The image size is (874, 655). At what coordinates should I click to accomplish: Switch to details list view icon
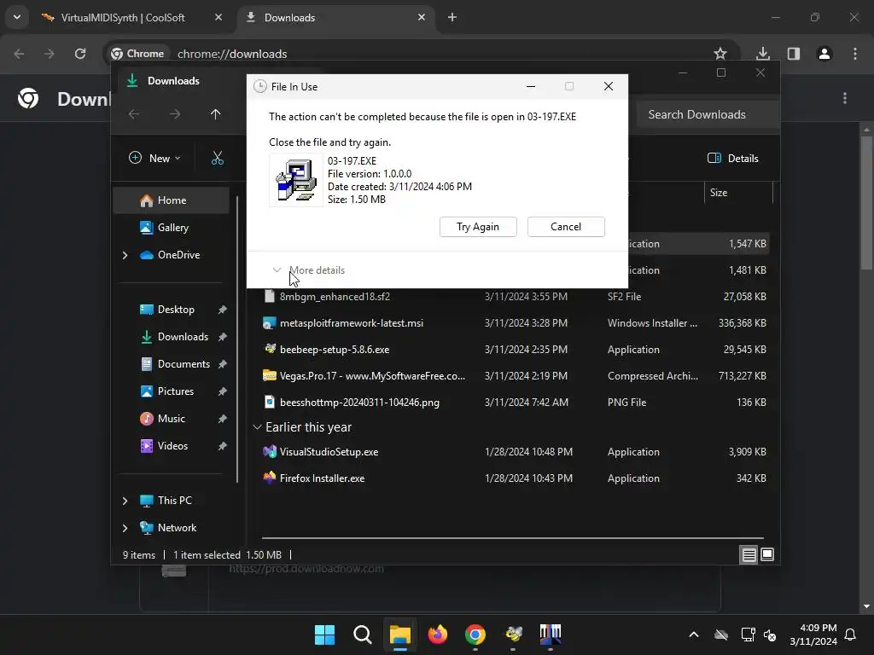coord(749,554)
